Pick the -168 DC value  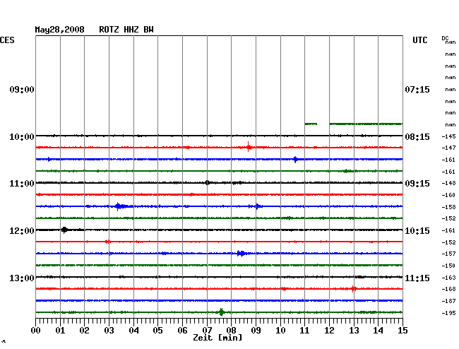pyautogui.click(x=448, y=289)
